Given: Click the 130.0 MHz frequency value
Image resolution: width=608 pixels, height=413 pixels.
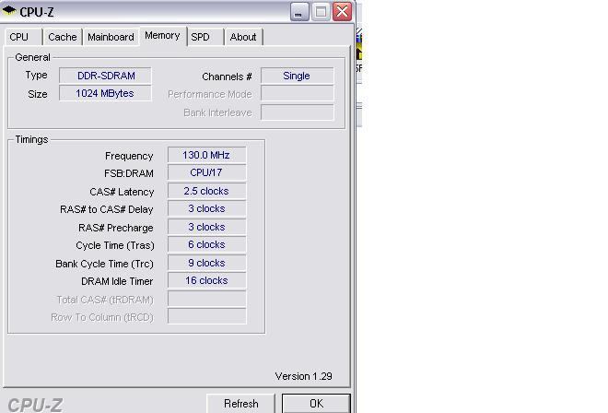Looking at the screenshot, I should [x=206, y=155].
